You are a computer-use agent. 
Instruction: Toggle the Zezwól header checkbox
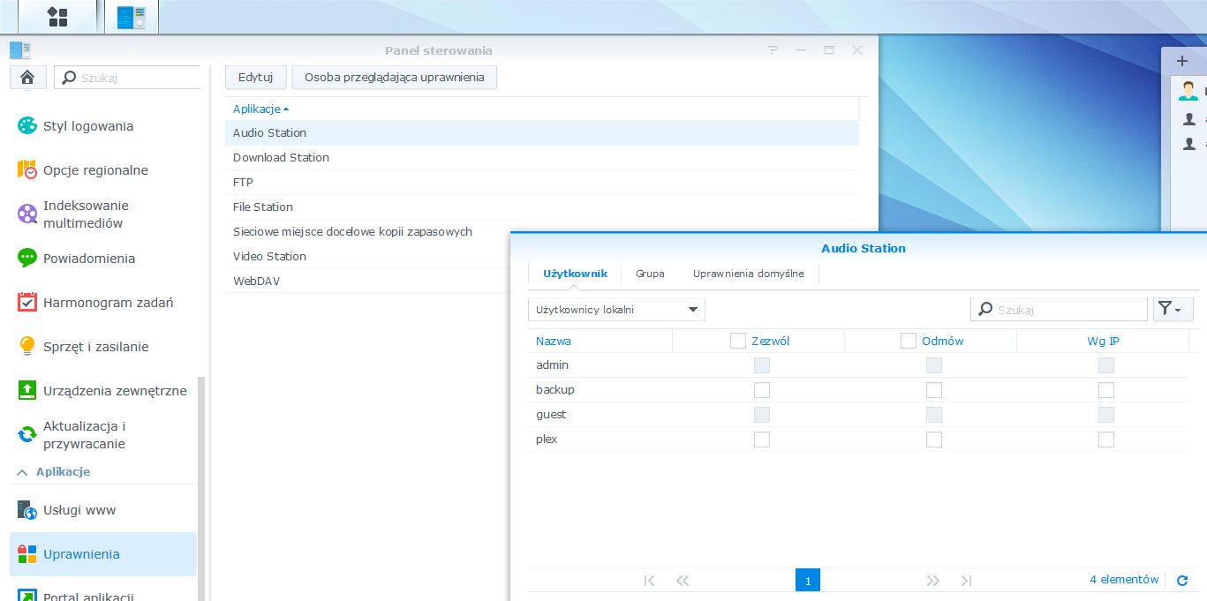pos(738,341)
